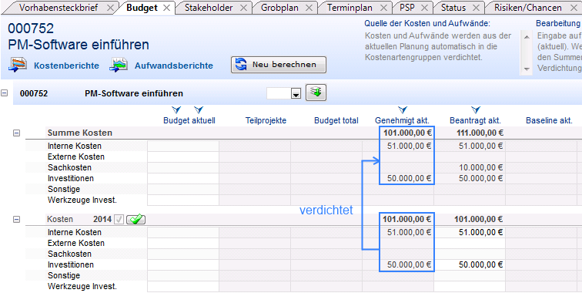Screen dimensions: 582x293
Task: Switch to the PSP tab
Action: (x=407, y=8)
